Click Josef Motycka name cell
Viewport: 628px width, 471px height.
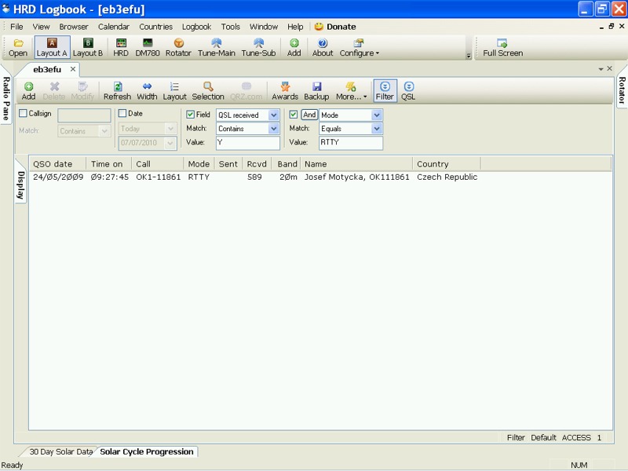coord(357,177)
